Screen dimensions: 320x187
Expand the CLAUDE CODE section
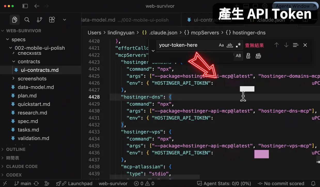(x=22, y=166)
